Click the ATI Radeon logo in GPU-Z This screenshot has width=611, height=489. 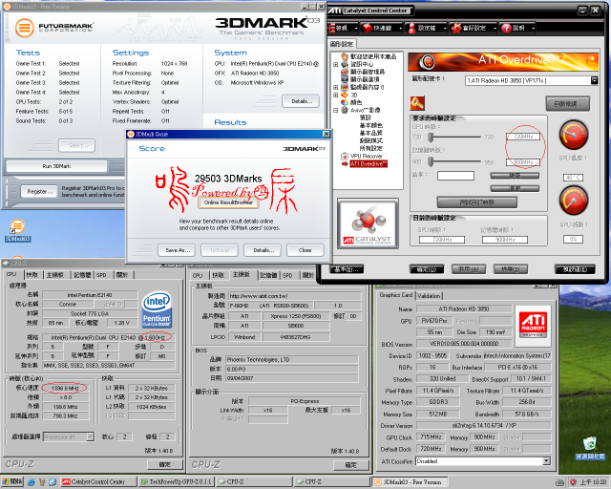534,326
